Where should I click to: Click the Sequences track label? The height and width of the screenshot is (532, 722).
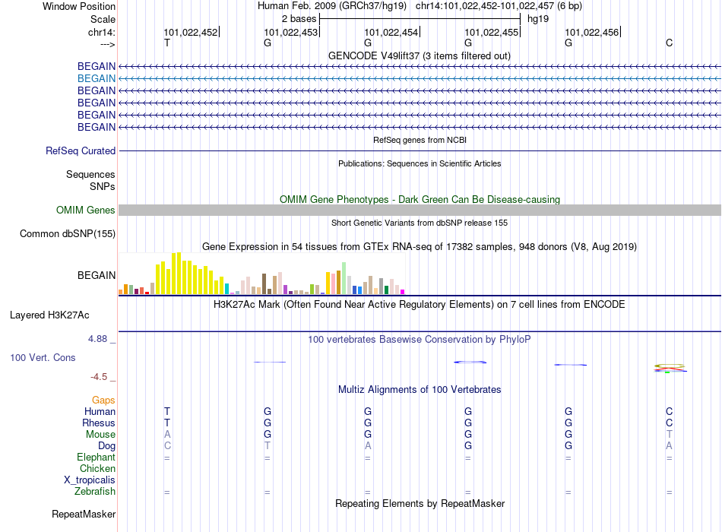[x=90, y=175]
